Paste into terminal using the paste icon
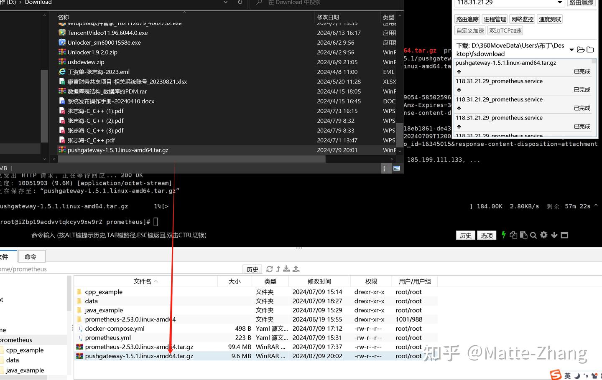The image size is (602, 380). pyautogui.click(x=523, y=235)
